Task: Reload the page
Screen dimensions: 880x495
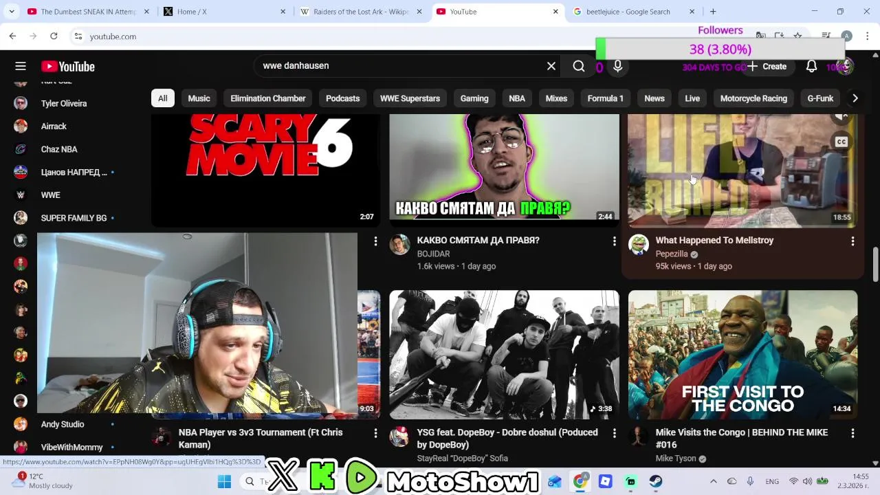Action: tap(54, 36)
